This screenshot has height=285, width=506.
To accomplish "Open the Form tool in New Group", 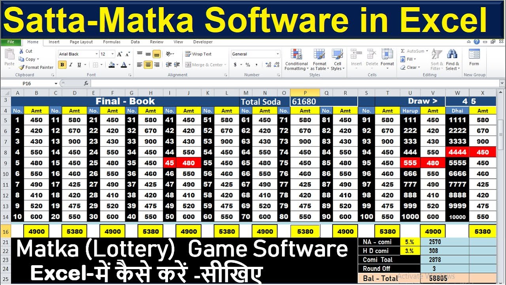I will point(474,58).
